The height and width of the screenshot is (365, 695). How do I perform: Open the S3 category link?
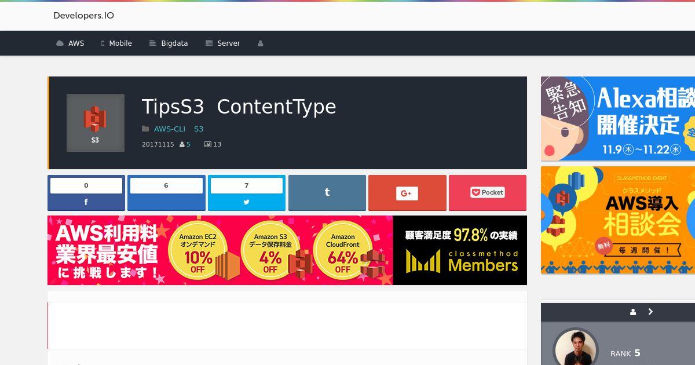[x=199, y=129]
